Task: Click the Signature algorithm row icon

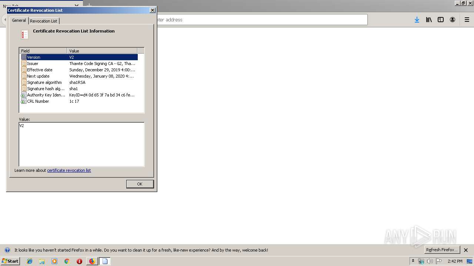Action: (24, 82)
